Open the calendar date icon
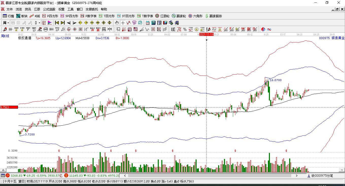 point(148,23)
